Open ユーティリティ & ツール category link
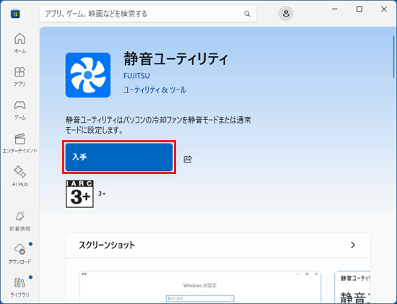397x304 pixels. pos(154,90)
